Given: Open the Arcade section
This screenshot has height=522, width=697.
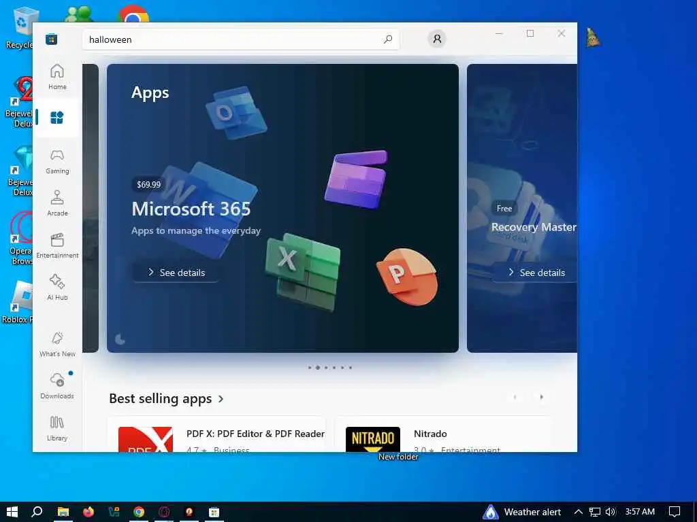Looking at the screenshot, I should tap(57, 203).
